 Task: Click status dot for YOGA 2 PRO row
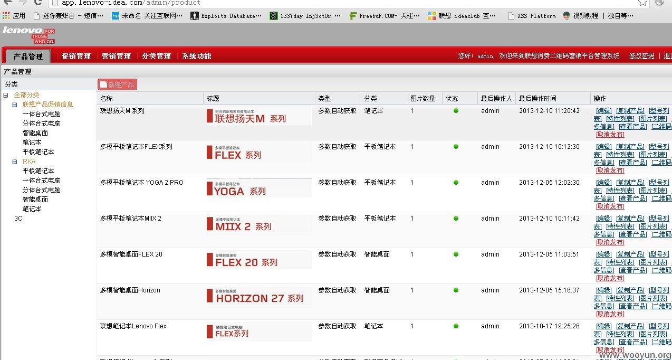click(456, 183)
